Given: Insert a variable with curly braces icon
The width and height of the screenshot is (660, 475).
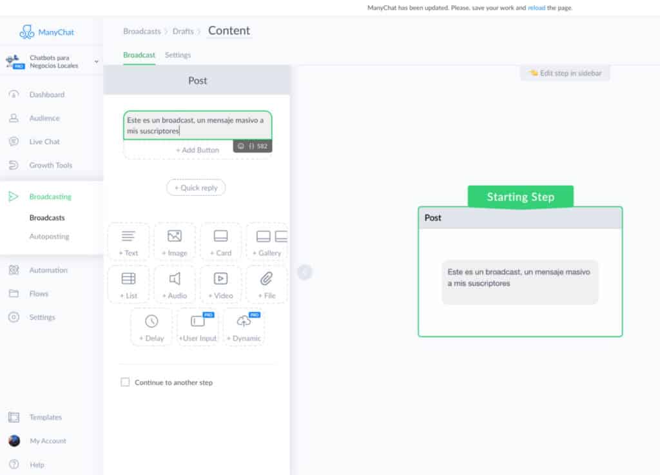Looking at the screenshot, I should click(251, 146).
